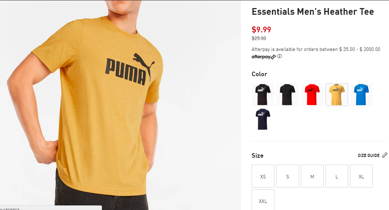Choose the navy tee color swatch
389x210 pixels.
(263, 119)
